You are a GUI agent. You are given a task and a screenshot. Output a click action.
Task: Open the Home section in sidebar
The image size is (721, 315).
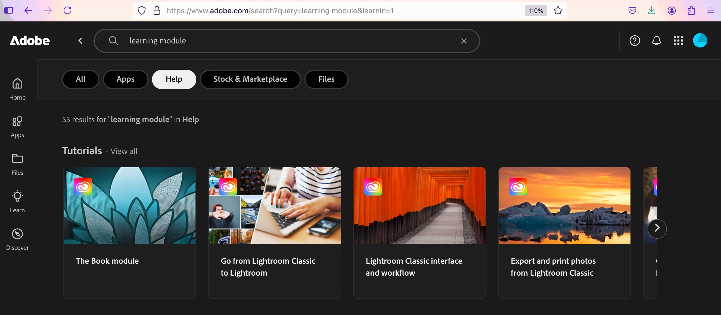17,89
